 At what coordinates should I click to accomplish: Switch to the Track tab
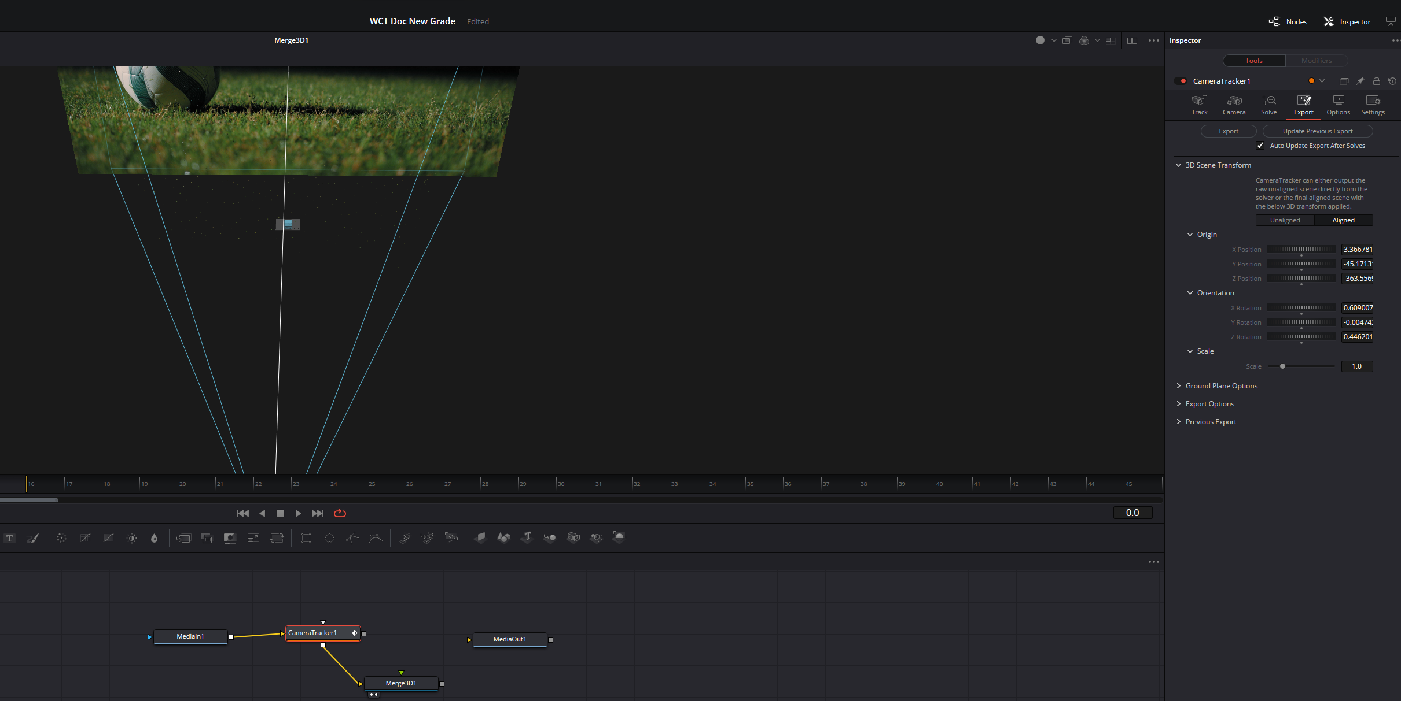click(x=1199, y=105)
